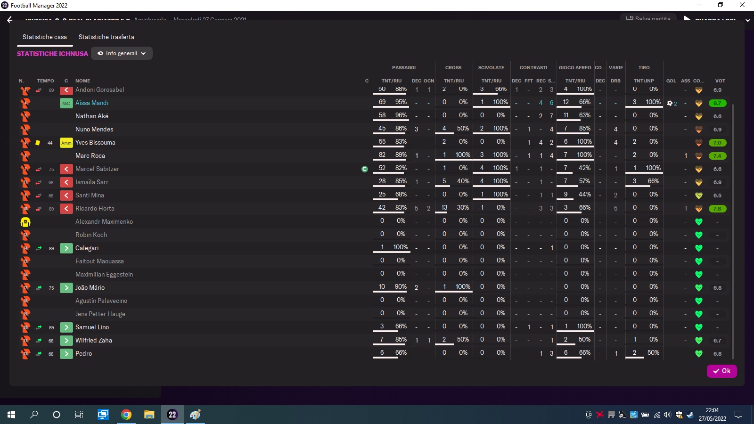Click the PASSAGGI group header
The width and height of the screenshot is (754, 424).
coord(404,68)
